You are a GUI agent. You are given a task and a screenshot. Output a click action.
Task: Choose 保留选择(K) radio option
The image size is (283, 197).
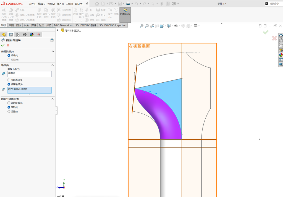[x=9, y=80]
